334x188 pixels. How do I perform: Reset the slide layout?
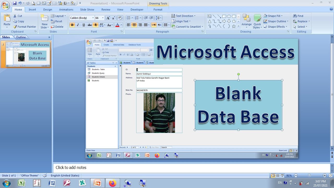pos(57,21)
